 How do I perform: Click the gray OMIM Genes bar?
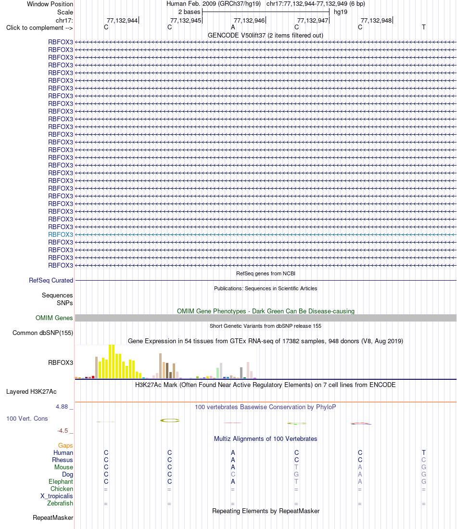click(x=266, y=318)
